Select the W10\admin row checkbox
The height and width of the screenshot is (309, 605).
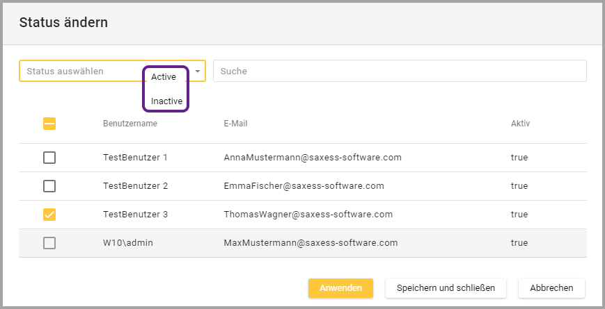point(49,243)
